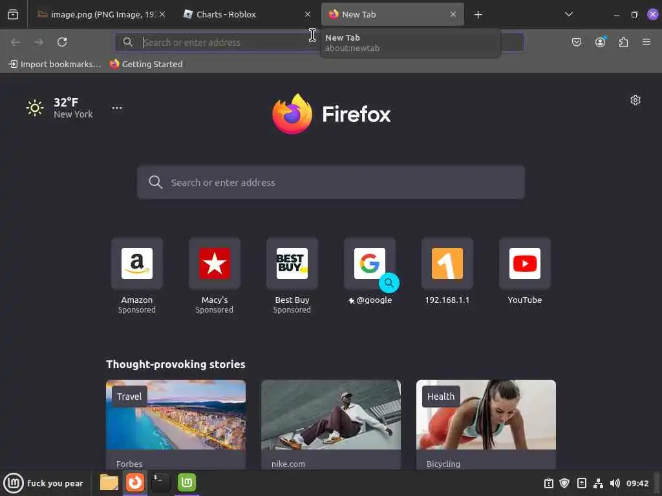Close the image.png tab
This screenshot has width=662, height=496.
coord(162,14)
